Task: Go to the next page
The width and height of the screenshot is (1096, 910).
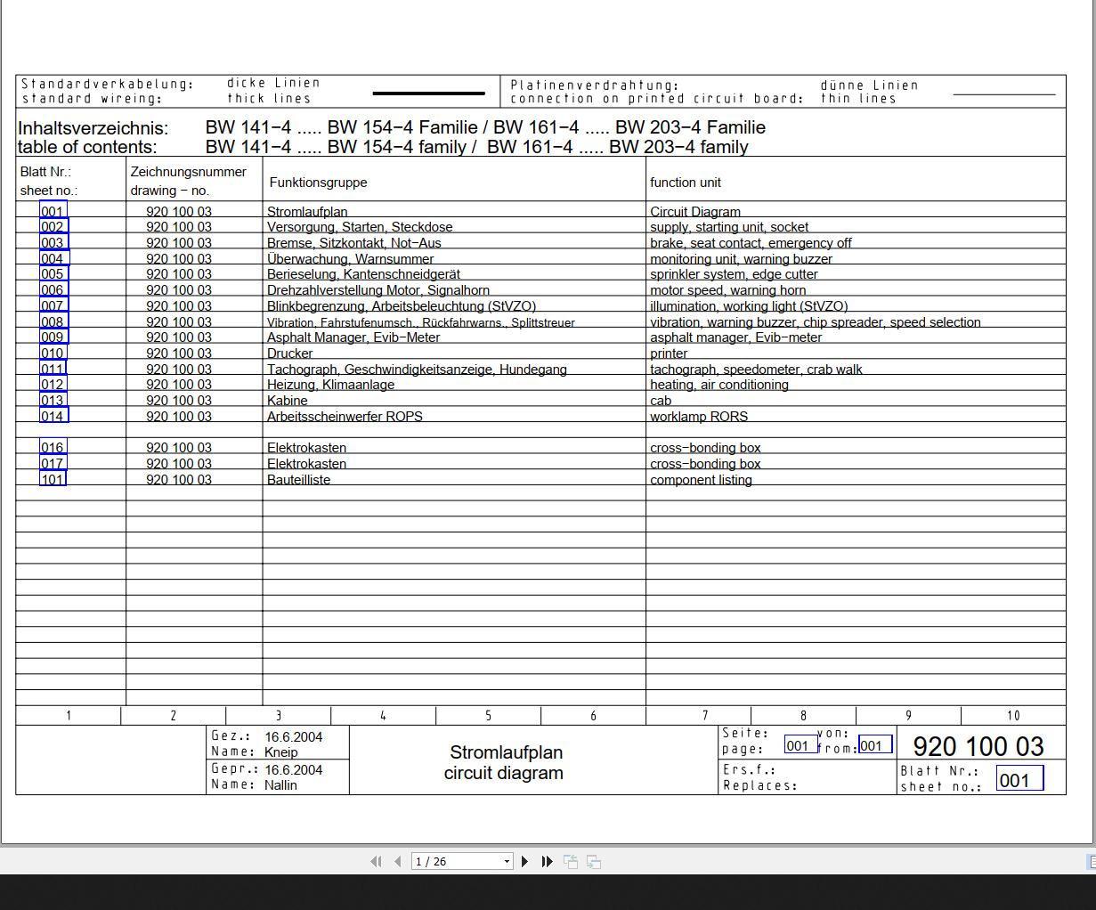Action: (525, 861)
